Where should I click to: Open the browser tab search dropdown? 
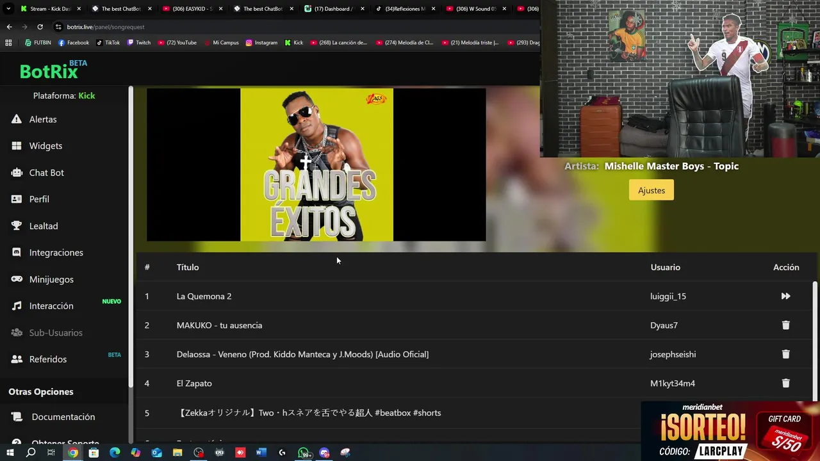[x=8, y=9]
